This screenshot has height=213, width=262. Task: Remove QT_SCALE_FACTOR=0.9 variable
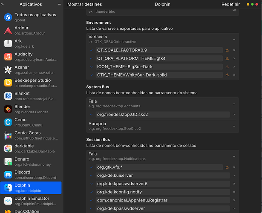pos(234,50)
